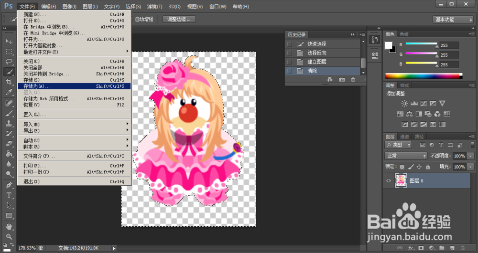Select the Hand tool
Image resolution: width=478 pixels, height=253 pixels.
click(x=9, y=227)
